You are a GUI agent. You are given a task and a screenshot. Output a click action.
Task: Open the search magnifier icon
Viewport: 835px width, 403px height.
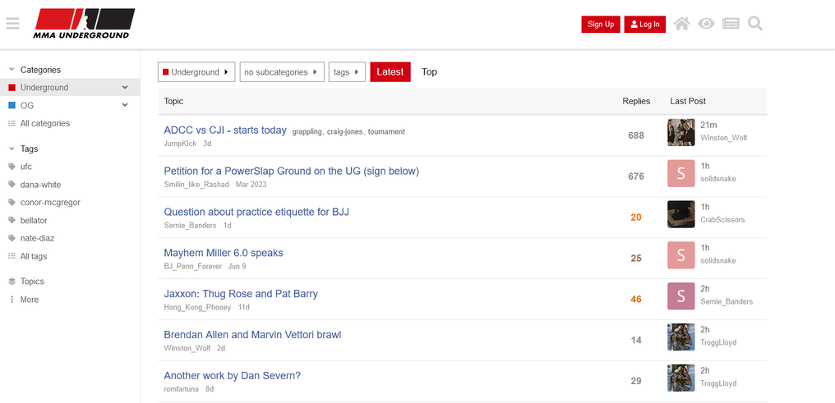click(755, 24)
